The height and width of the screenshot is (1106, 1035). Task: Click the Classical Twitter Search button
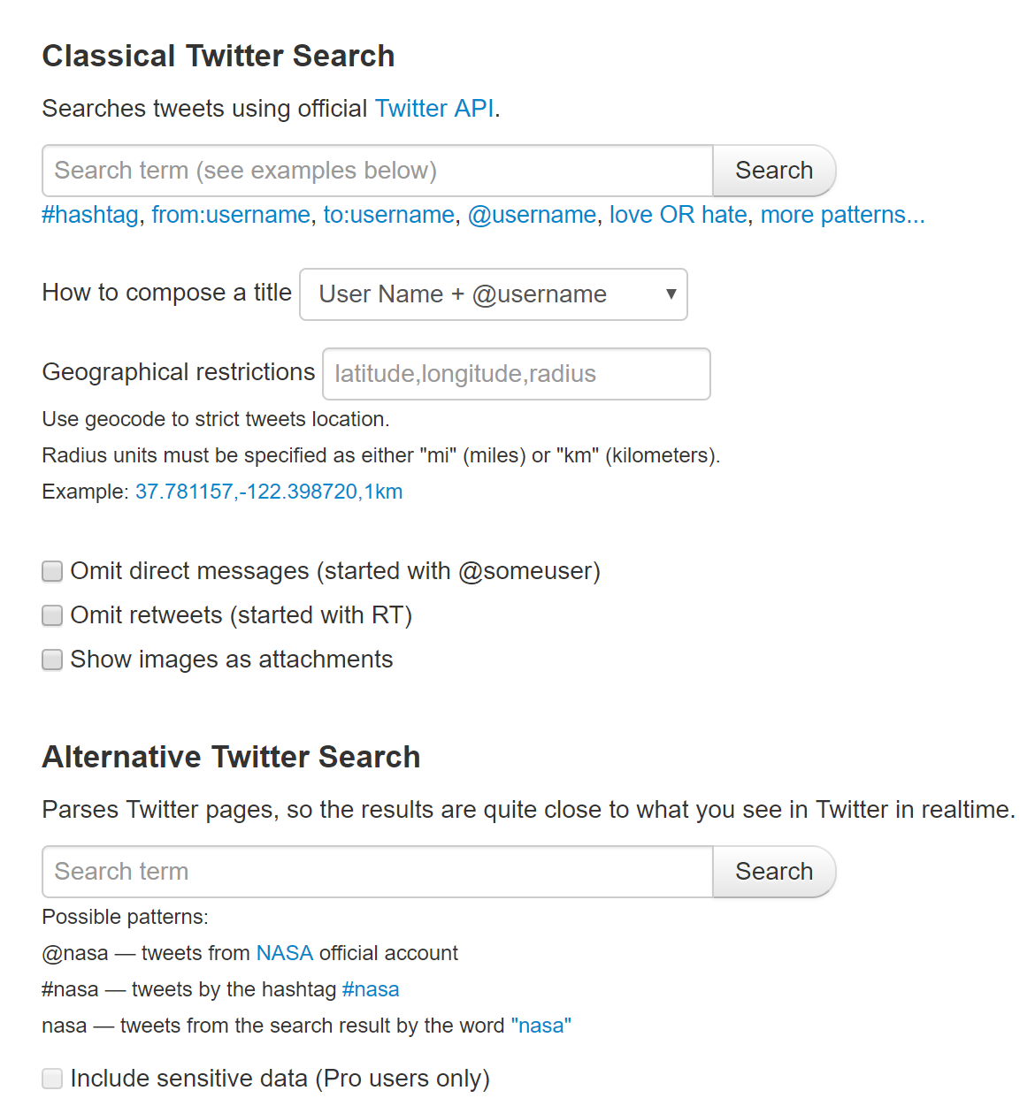point(773,170)
